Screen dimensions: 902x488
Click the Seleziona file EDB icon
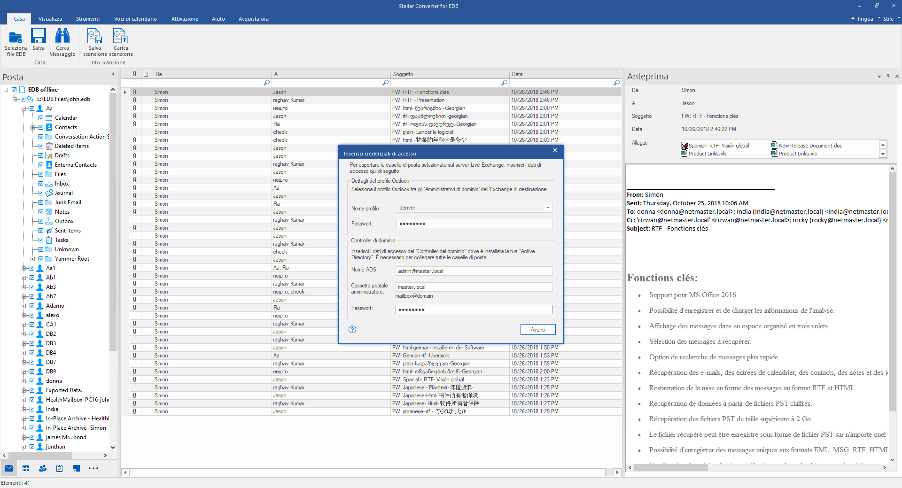click(x=16, y=38)
